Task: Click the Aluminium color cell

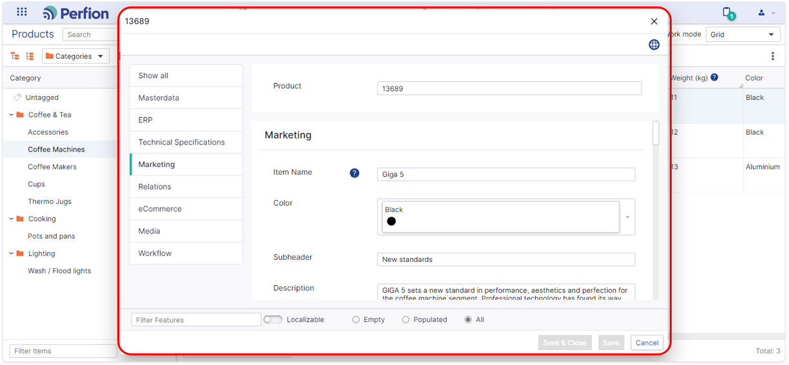Action: (x=763, y=167)
